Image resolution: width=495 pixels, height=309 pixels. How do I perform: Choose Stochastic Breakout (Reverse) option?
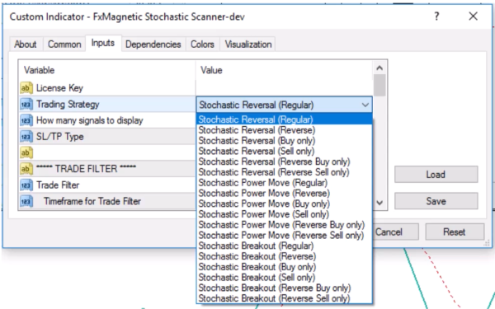284,256
